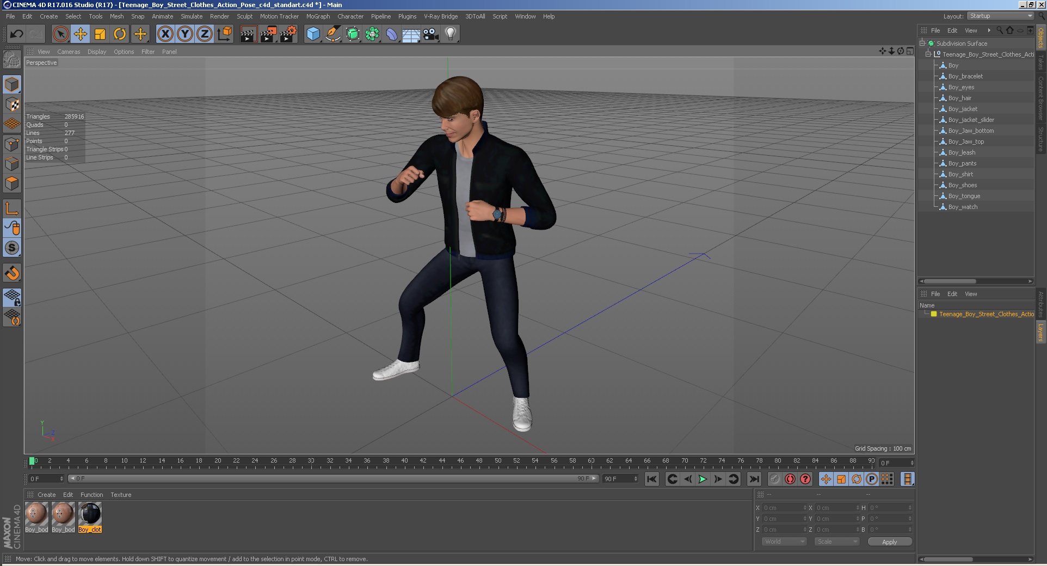Toggle the Z axis lock
Viewport: 1047px width, 566px height.
(205, 34)
